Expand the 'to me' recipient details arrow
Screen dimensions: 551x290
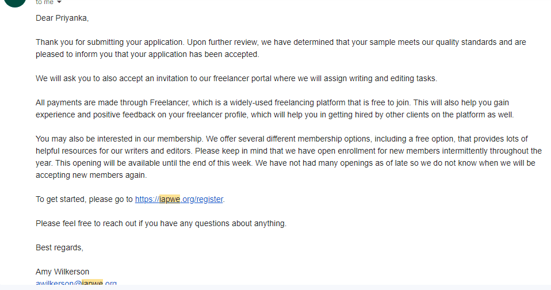pyautogui.click(x=59, y=2)
